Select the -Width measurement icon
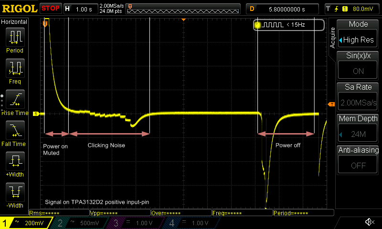Screen dimensions: 382x229 point(15,192)
